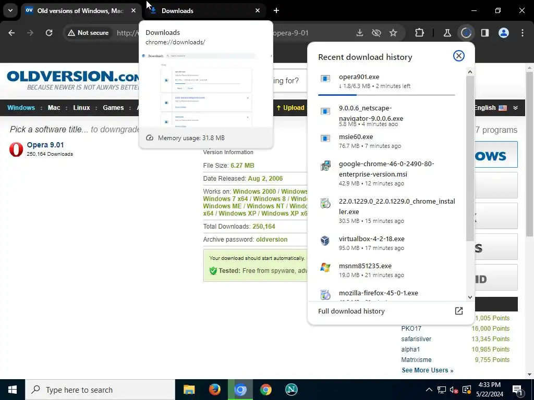Screen dimensions: 534x400
Task: Click the Opera 9.01 title link
Action: 45,145
